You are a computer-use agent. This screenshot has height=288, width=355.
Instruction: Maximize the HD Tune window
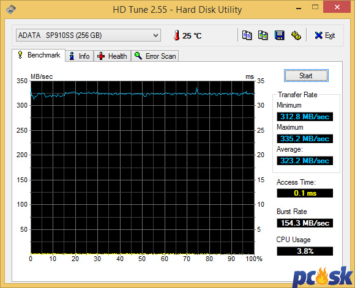[x=315, y=7]
